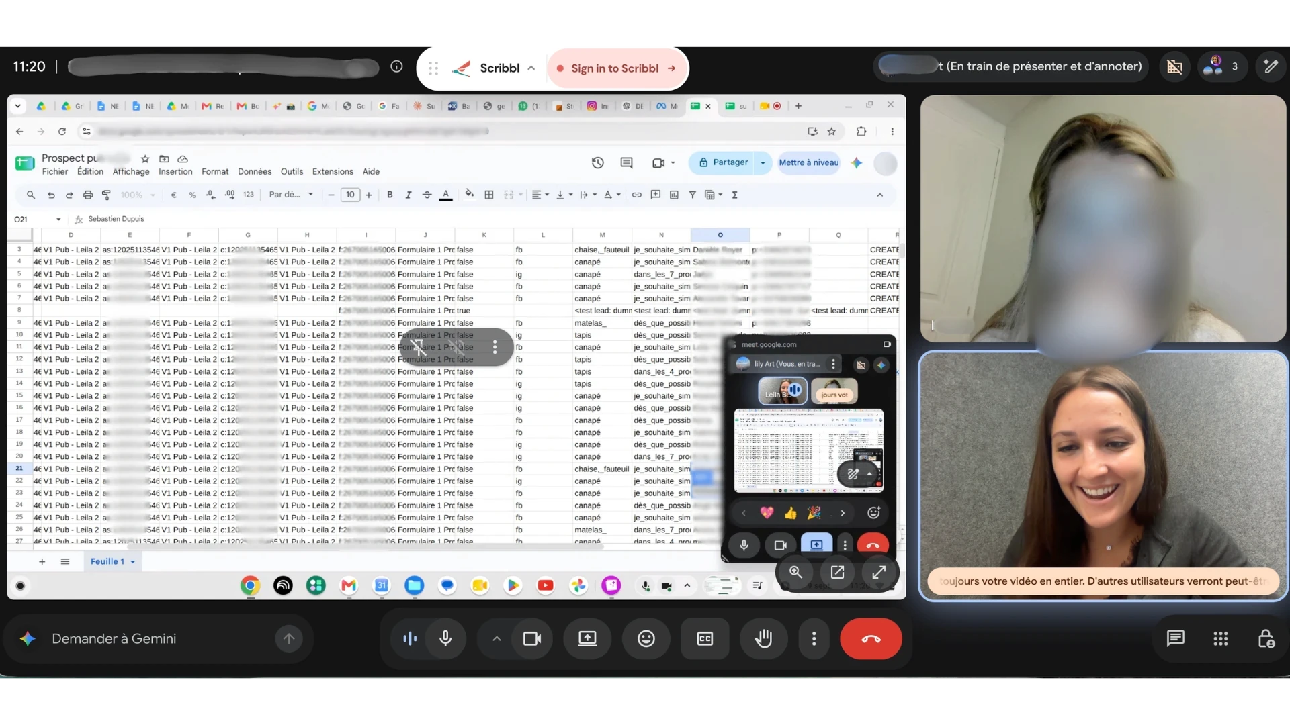Click Sign in to Scribbl button
Screen dimensions: 1290x725
[617, 68]
